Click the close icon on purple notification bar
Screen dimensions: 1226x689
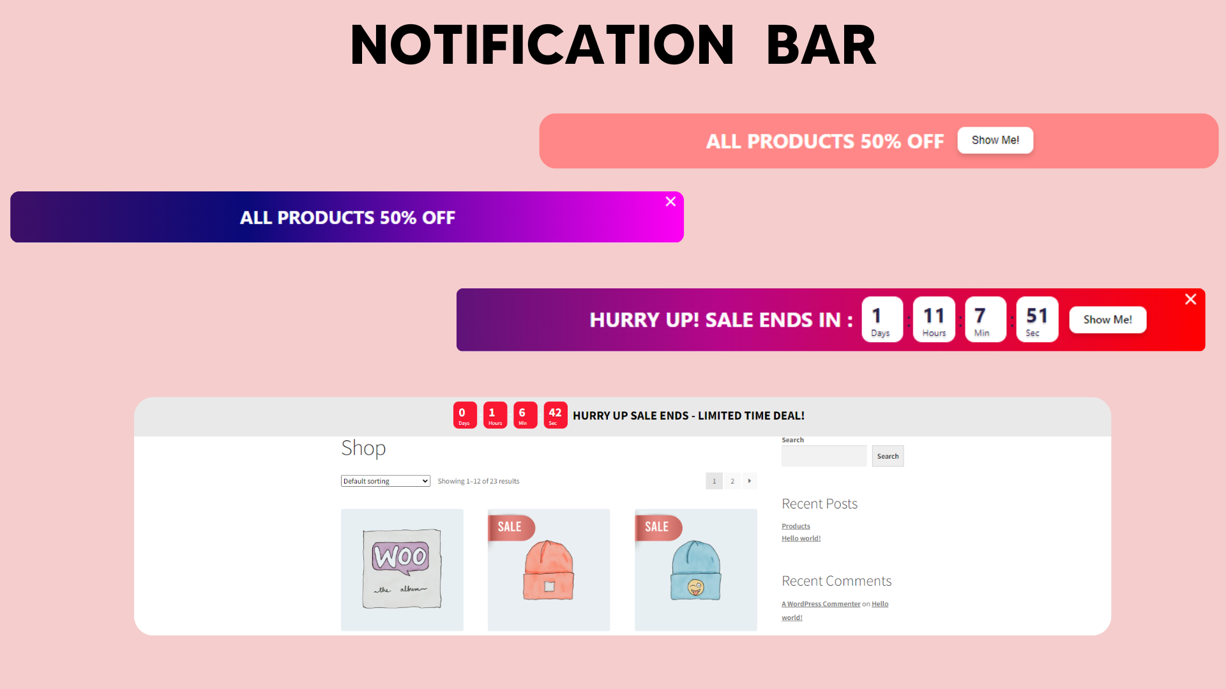pyautogui.click(x=670, y=201)
